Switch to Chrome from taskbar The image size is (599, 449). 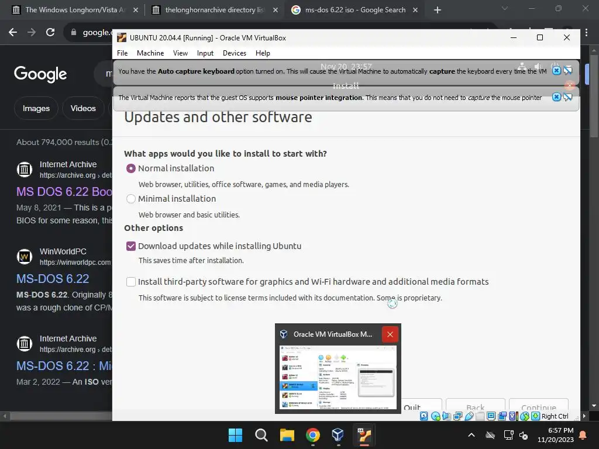pyautogui.click(x=313, y=435)
